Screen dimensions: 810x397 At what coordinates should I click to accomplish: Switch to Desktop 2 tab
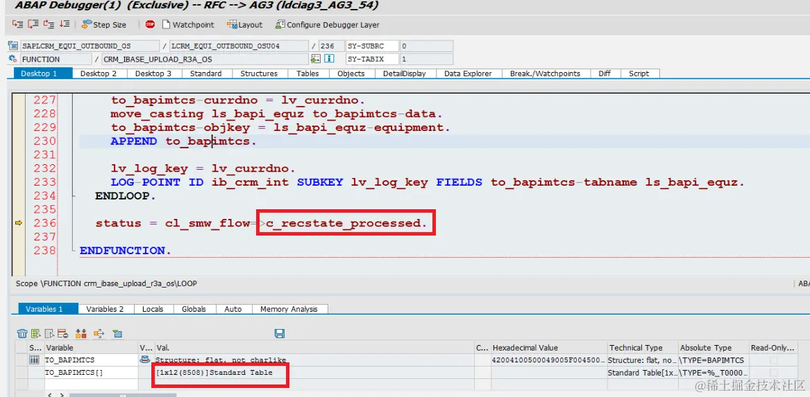(x=98, y=73)
